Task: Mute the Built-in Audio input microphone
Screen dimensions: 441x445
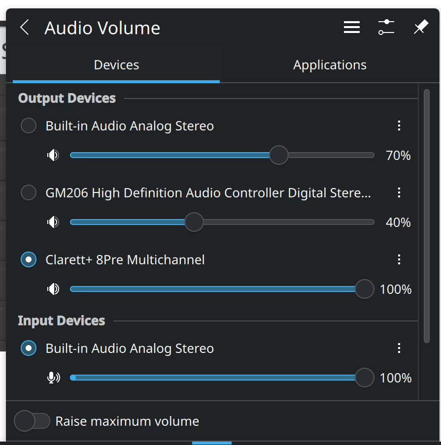Action: coord(53,378)
